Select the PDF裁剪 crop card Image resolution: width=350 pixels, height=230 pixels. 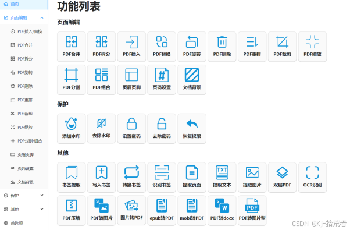(x=282, y=47)
